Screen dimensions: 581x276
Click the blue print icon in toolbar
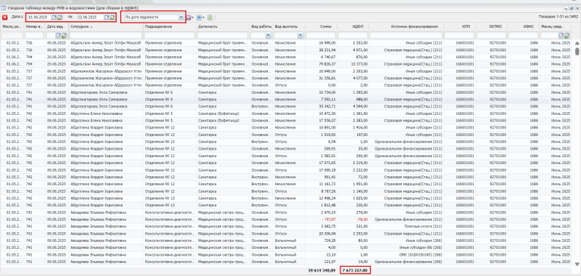click(199, 17)
